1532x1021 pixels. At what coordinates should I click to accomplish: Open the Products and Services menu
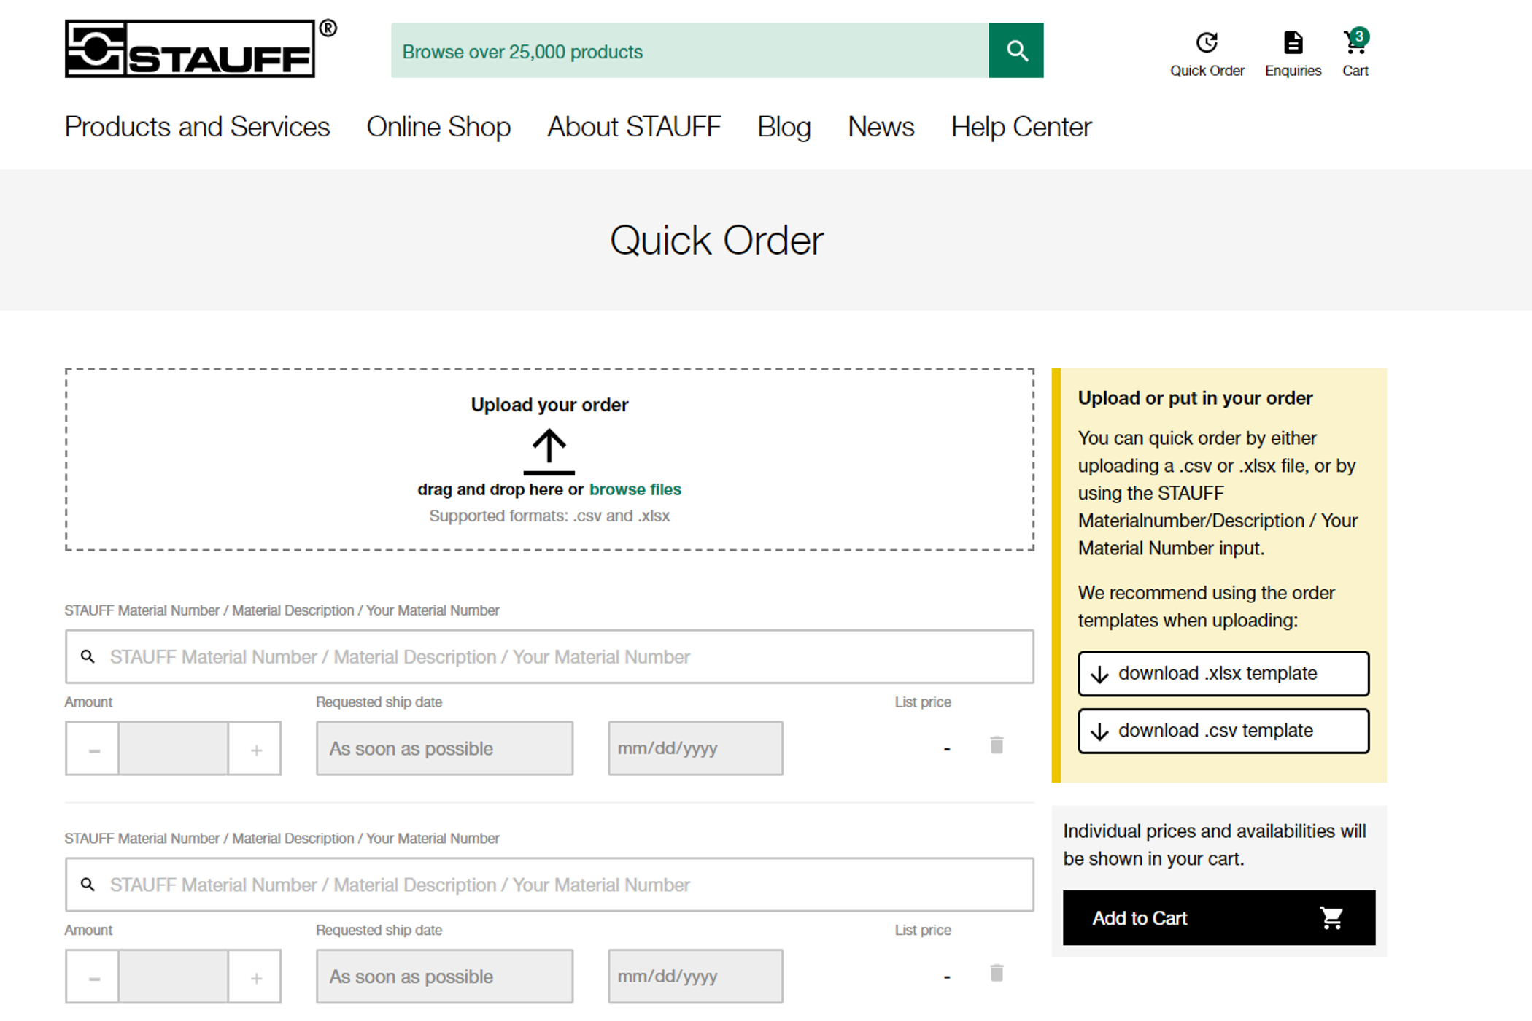tap(197, 127)
